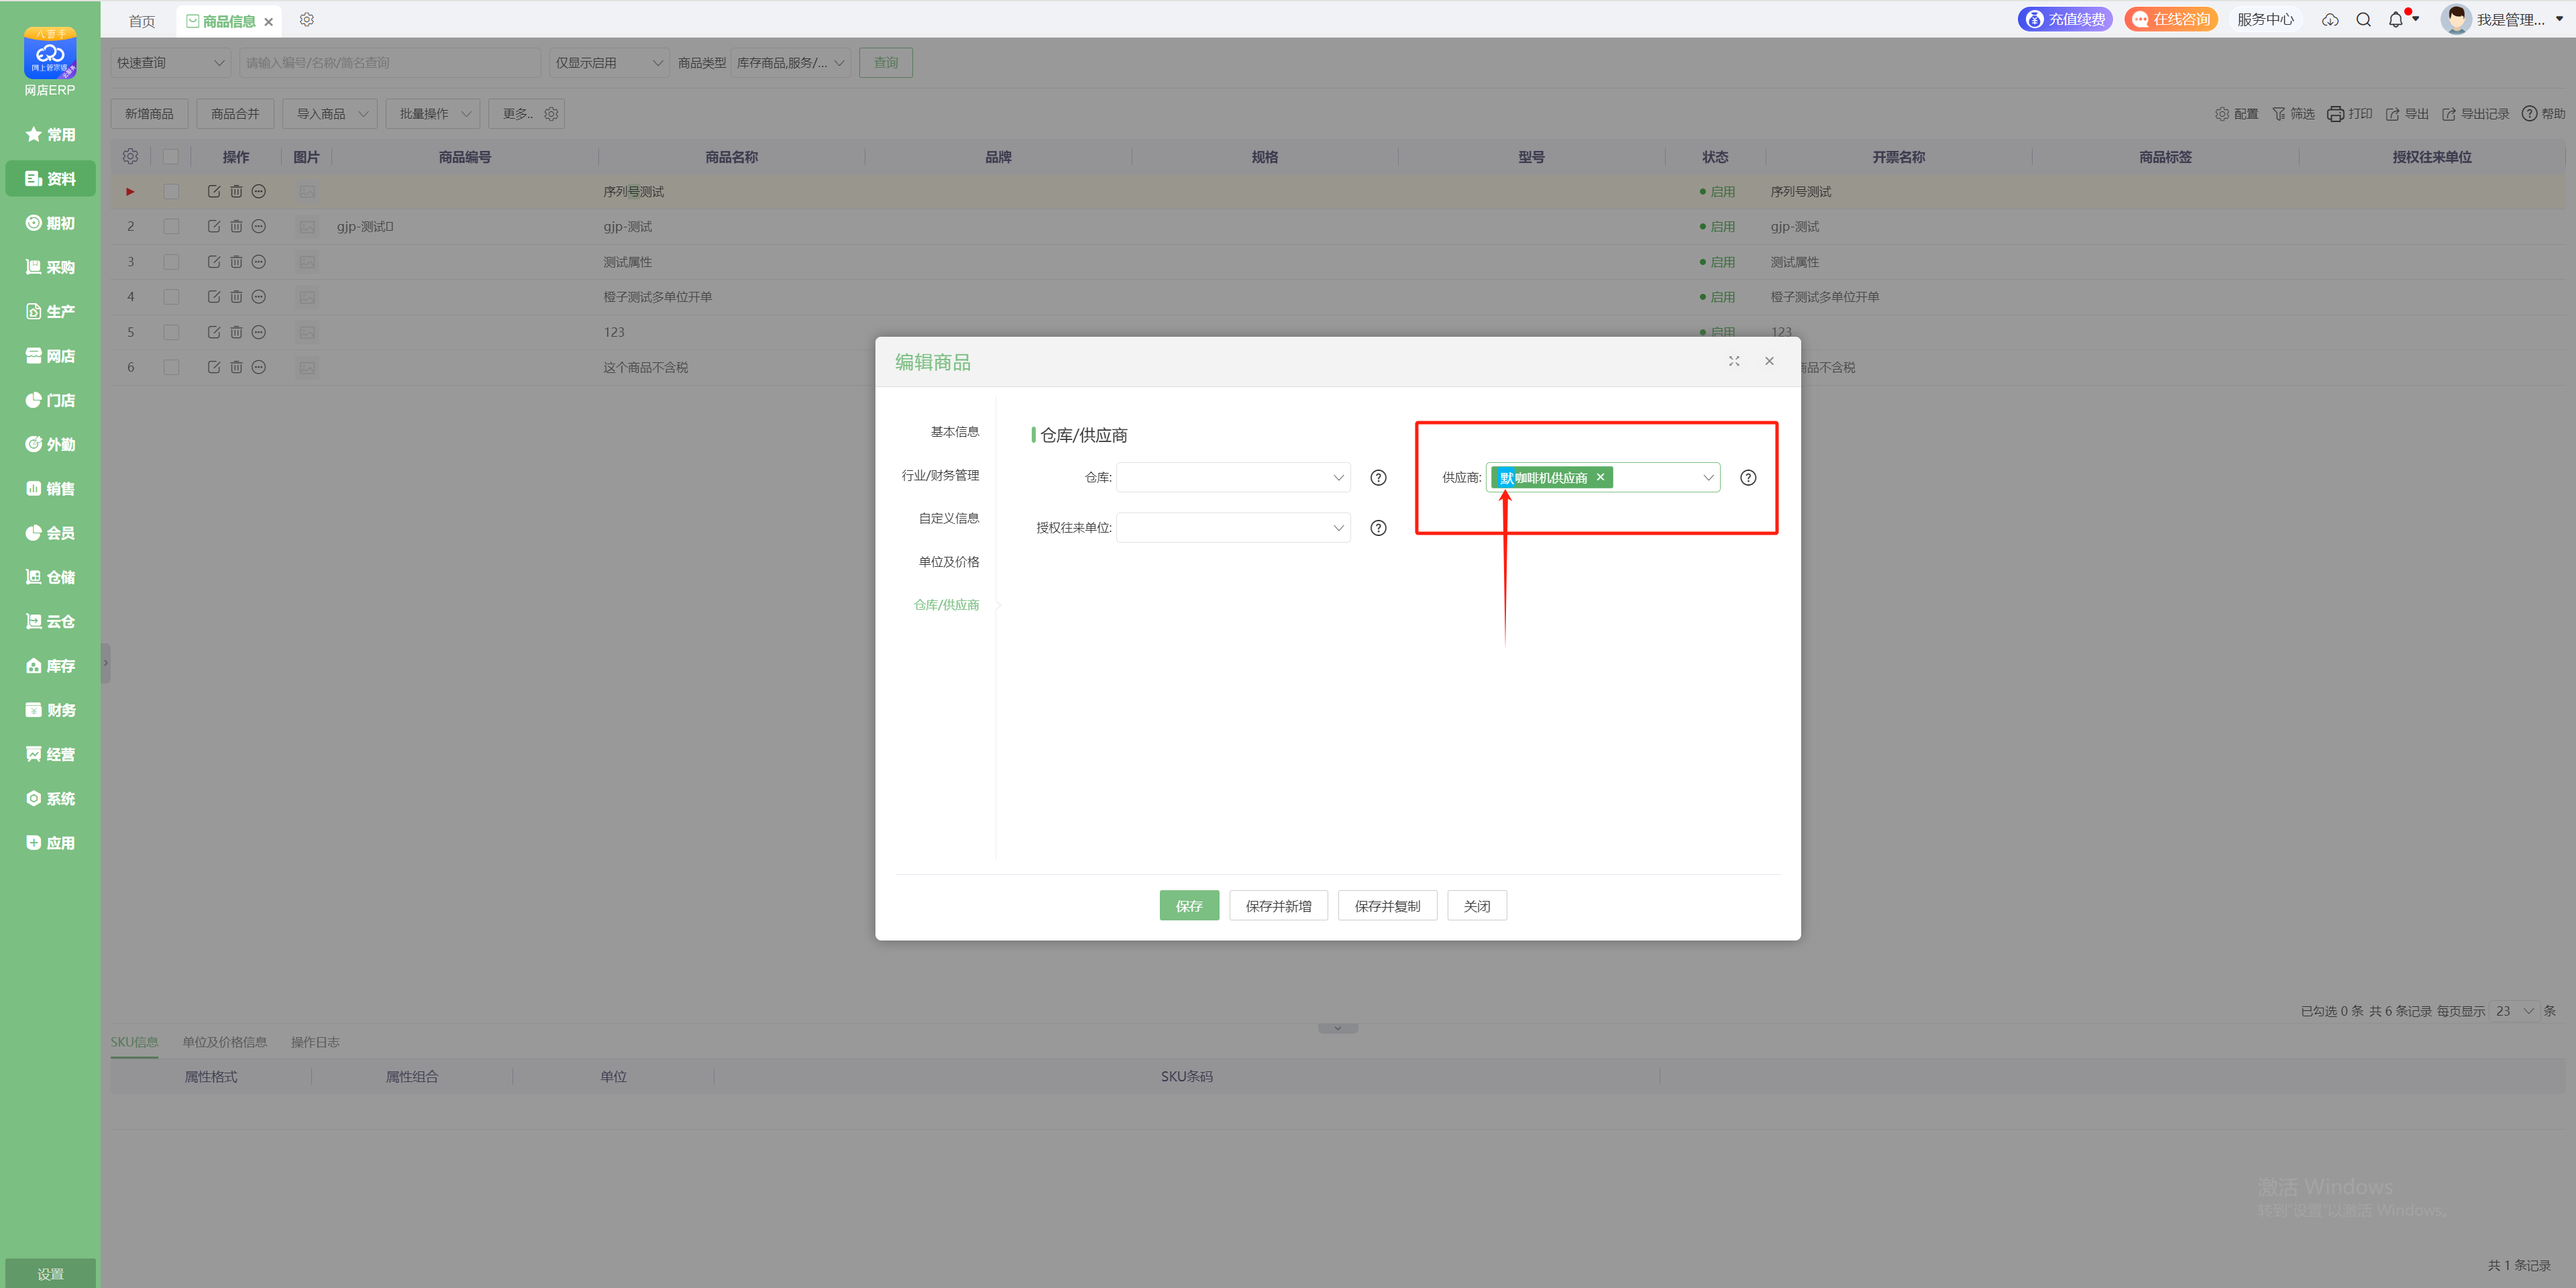This screenshot has height=1288, width=2576.
Task: Open the 供应商 dropdown arrow
Action: click(1708, 478)
